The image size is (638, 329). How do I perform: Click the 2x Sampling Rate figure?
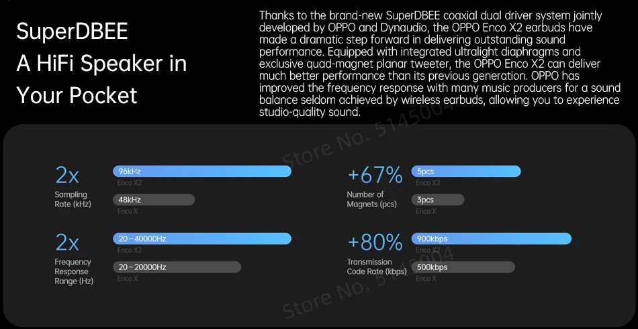click(67, 176)
